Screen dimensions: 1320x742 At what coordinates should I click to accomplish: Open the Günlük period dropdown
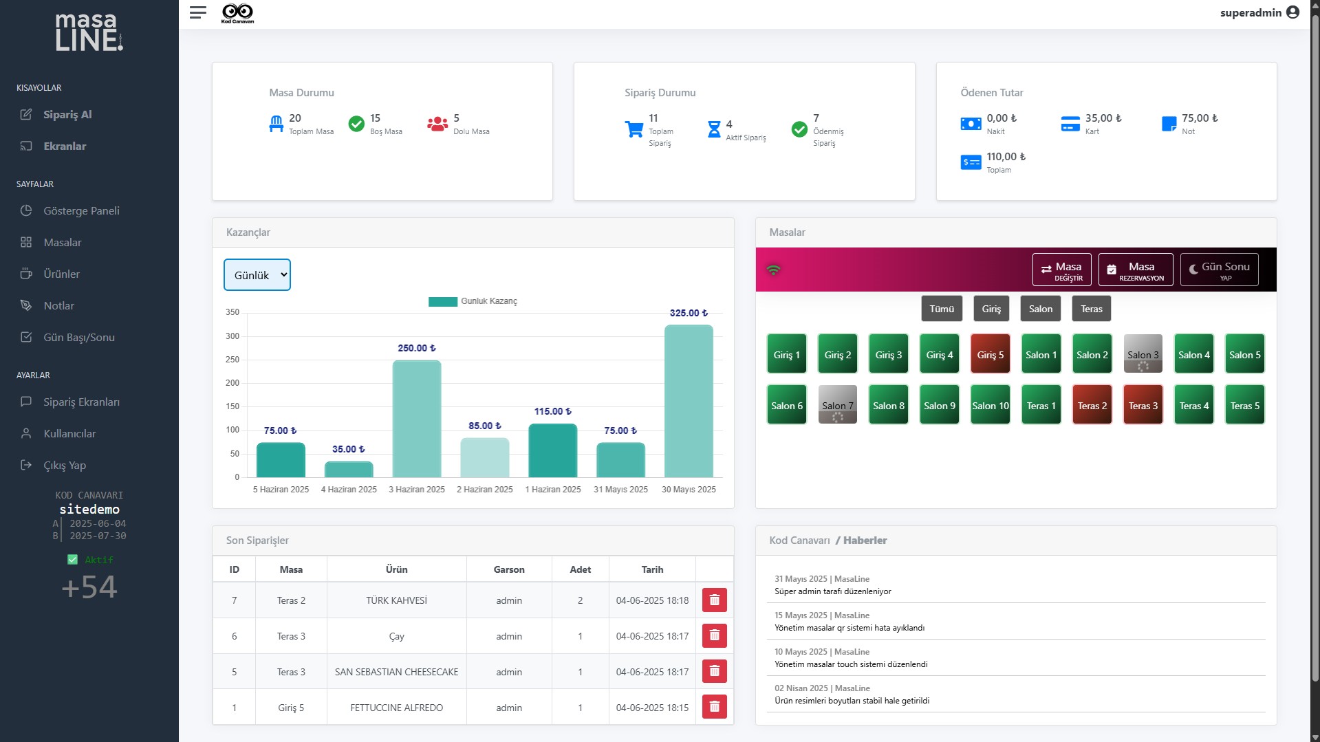(x=257, y=275)
